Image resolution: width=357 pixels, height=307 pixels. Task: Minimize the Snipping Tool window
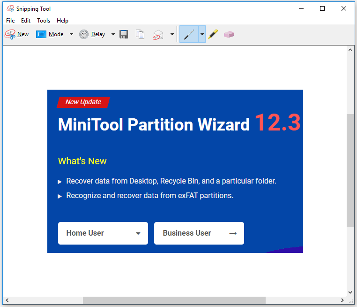pyautogui.click(x=301, y=8)
